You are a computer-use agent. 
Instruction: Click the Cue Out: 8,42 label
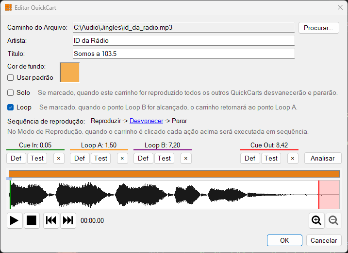269,145
